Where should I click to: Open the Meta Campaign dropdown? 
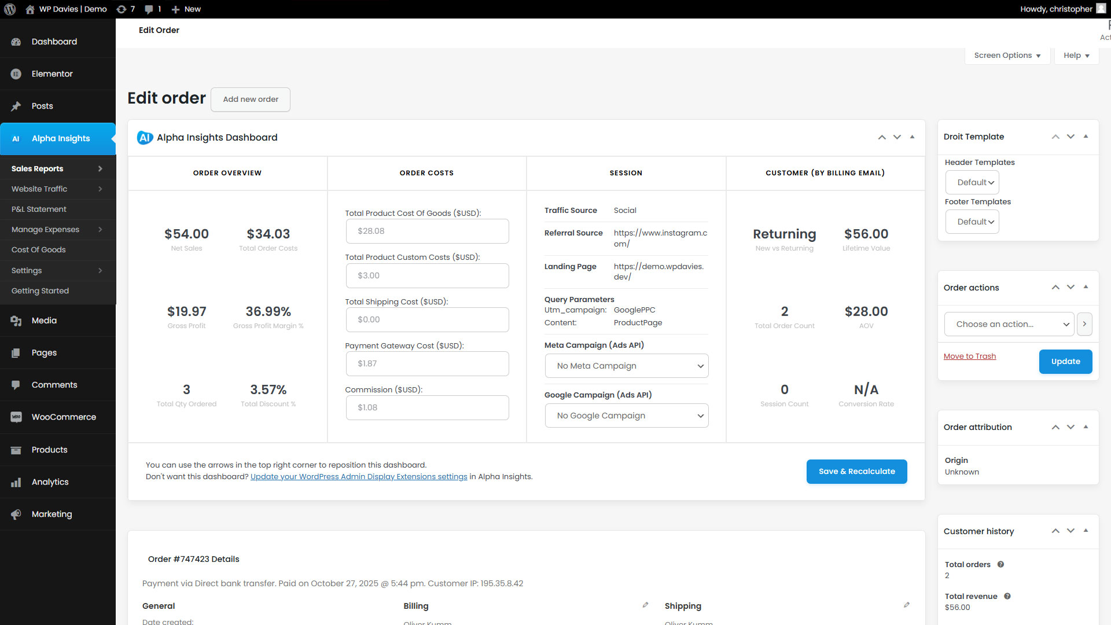(x=627, y=366)
